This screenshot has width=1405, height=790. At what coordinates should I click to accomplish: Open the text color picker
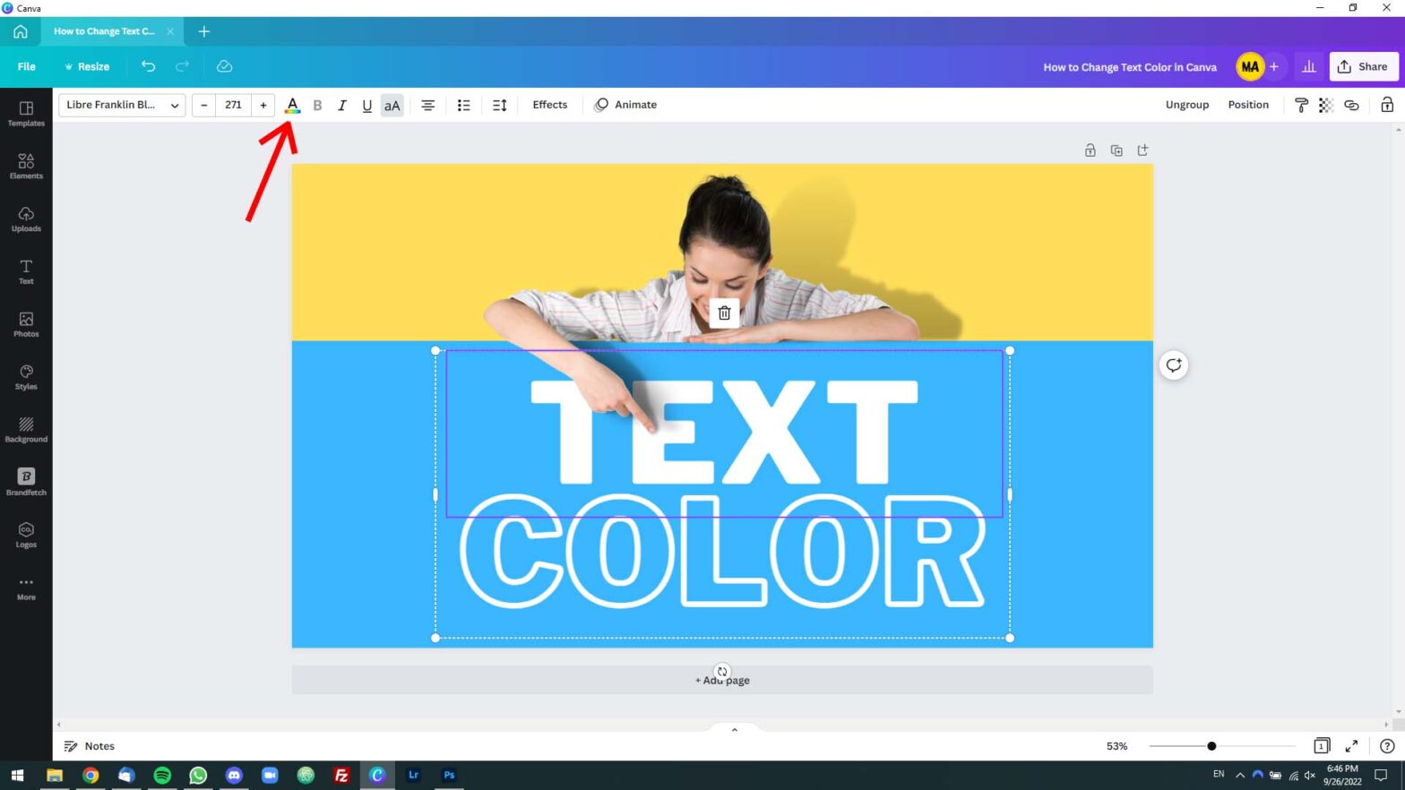coord(292,105)
